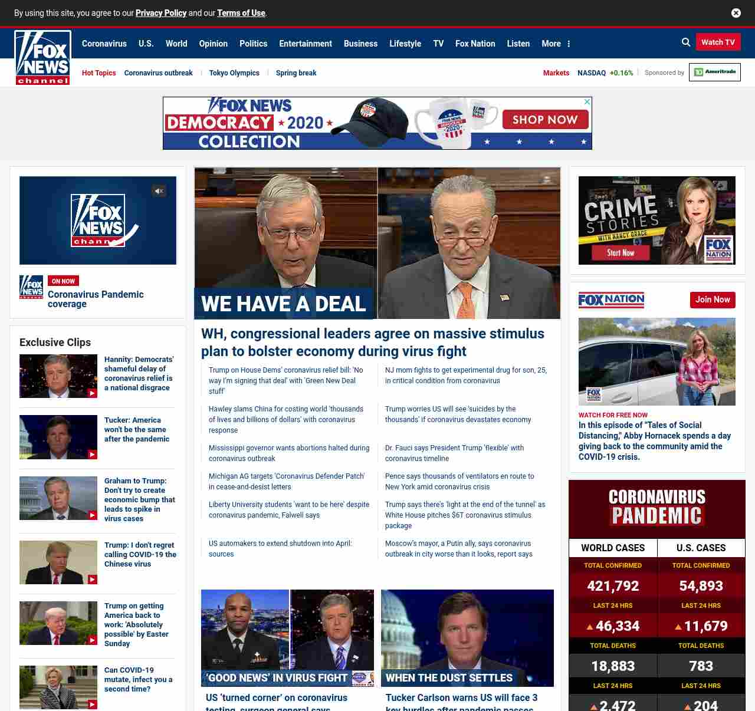Expand the More menu dots
The width and height of the screenshot is (755, 711).
click(569, 44)
